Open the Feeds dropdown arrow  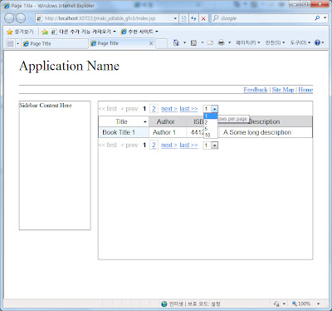[203, 42]
